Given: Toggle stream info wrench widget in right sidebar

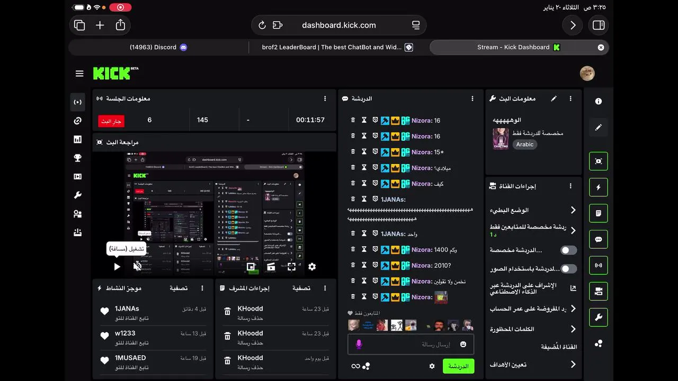Looking at the screenshot, I should click(599, 317).
